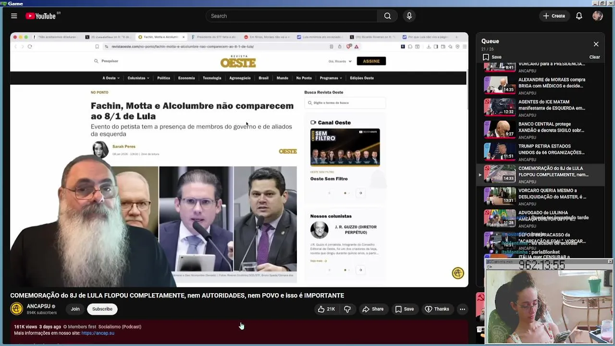
Task: Open the Create button menu
Action: pos(554,16)
